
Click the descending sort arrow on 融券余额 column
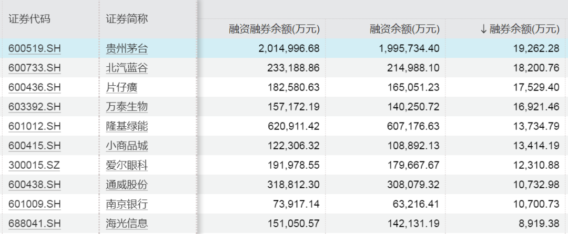(x=484, y=29)
